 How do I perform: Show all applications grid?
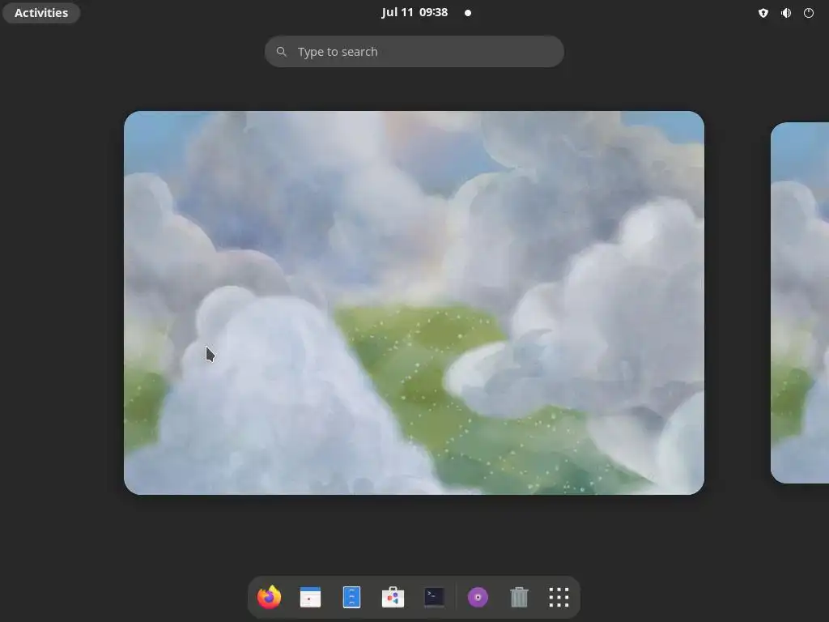(559, 597)
